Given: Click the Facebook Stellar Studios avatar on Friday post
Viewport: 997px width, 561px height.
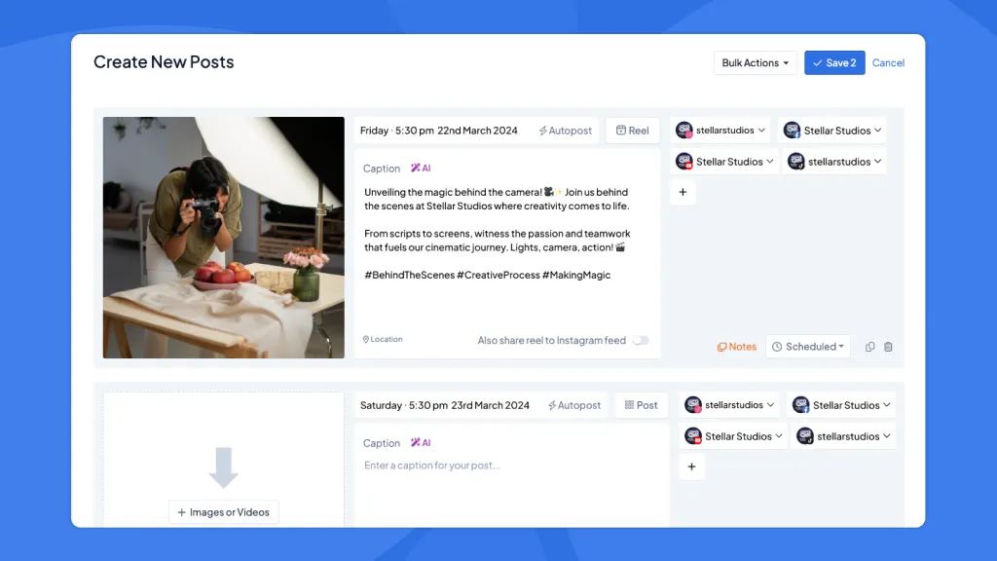Looking at the screenshot, I should (x=792, y=130).
